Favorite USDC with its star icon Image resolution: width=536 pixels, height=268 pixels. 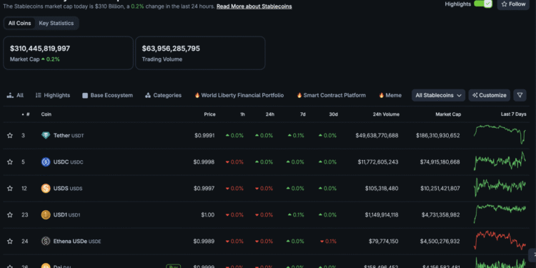coord(10,162)
